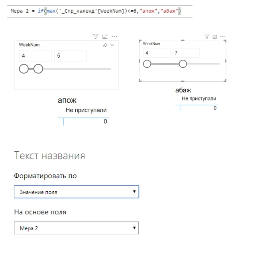Click focus mode icon above left slicer
Viewport: 275px width, 253px height.
coord(105,37)
